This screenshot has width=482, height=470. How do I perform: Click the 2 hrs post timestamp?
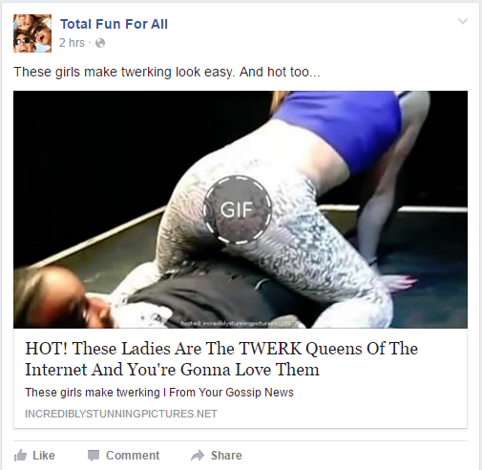(x=72, y=43)
